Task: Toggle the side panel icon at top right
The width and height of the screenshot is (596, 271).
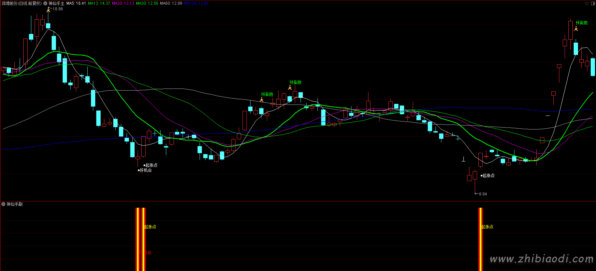Action: (x=593, y=3)
